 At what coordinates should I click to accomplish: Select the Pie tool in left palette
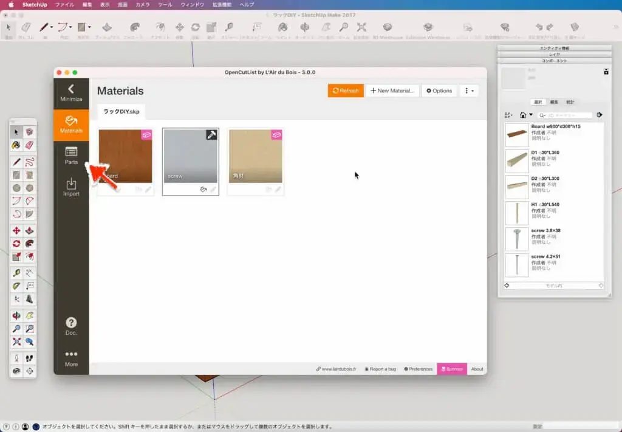point(29,214)
